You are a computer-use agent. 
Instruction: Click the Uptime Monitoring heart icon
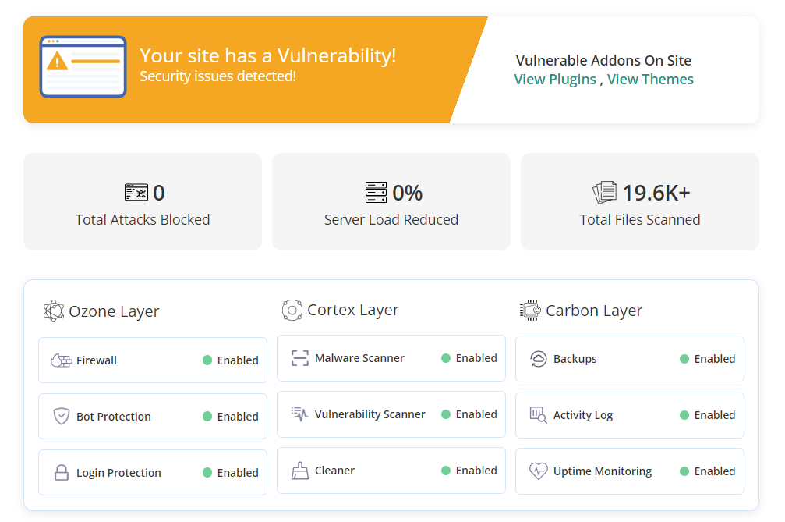click(539, 471)
